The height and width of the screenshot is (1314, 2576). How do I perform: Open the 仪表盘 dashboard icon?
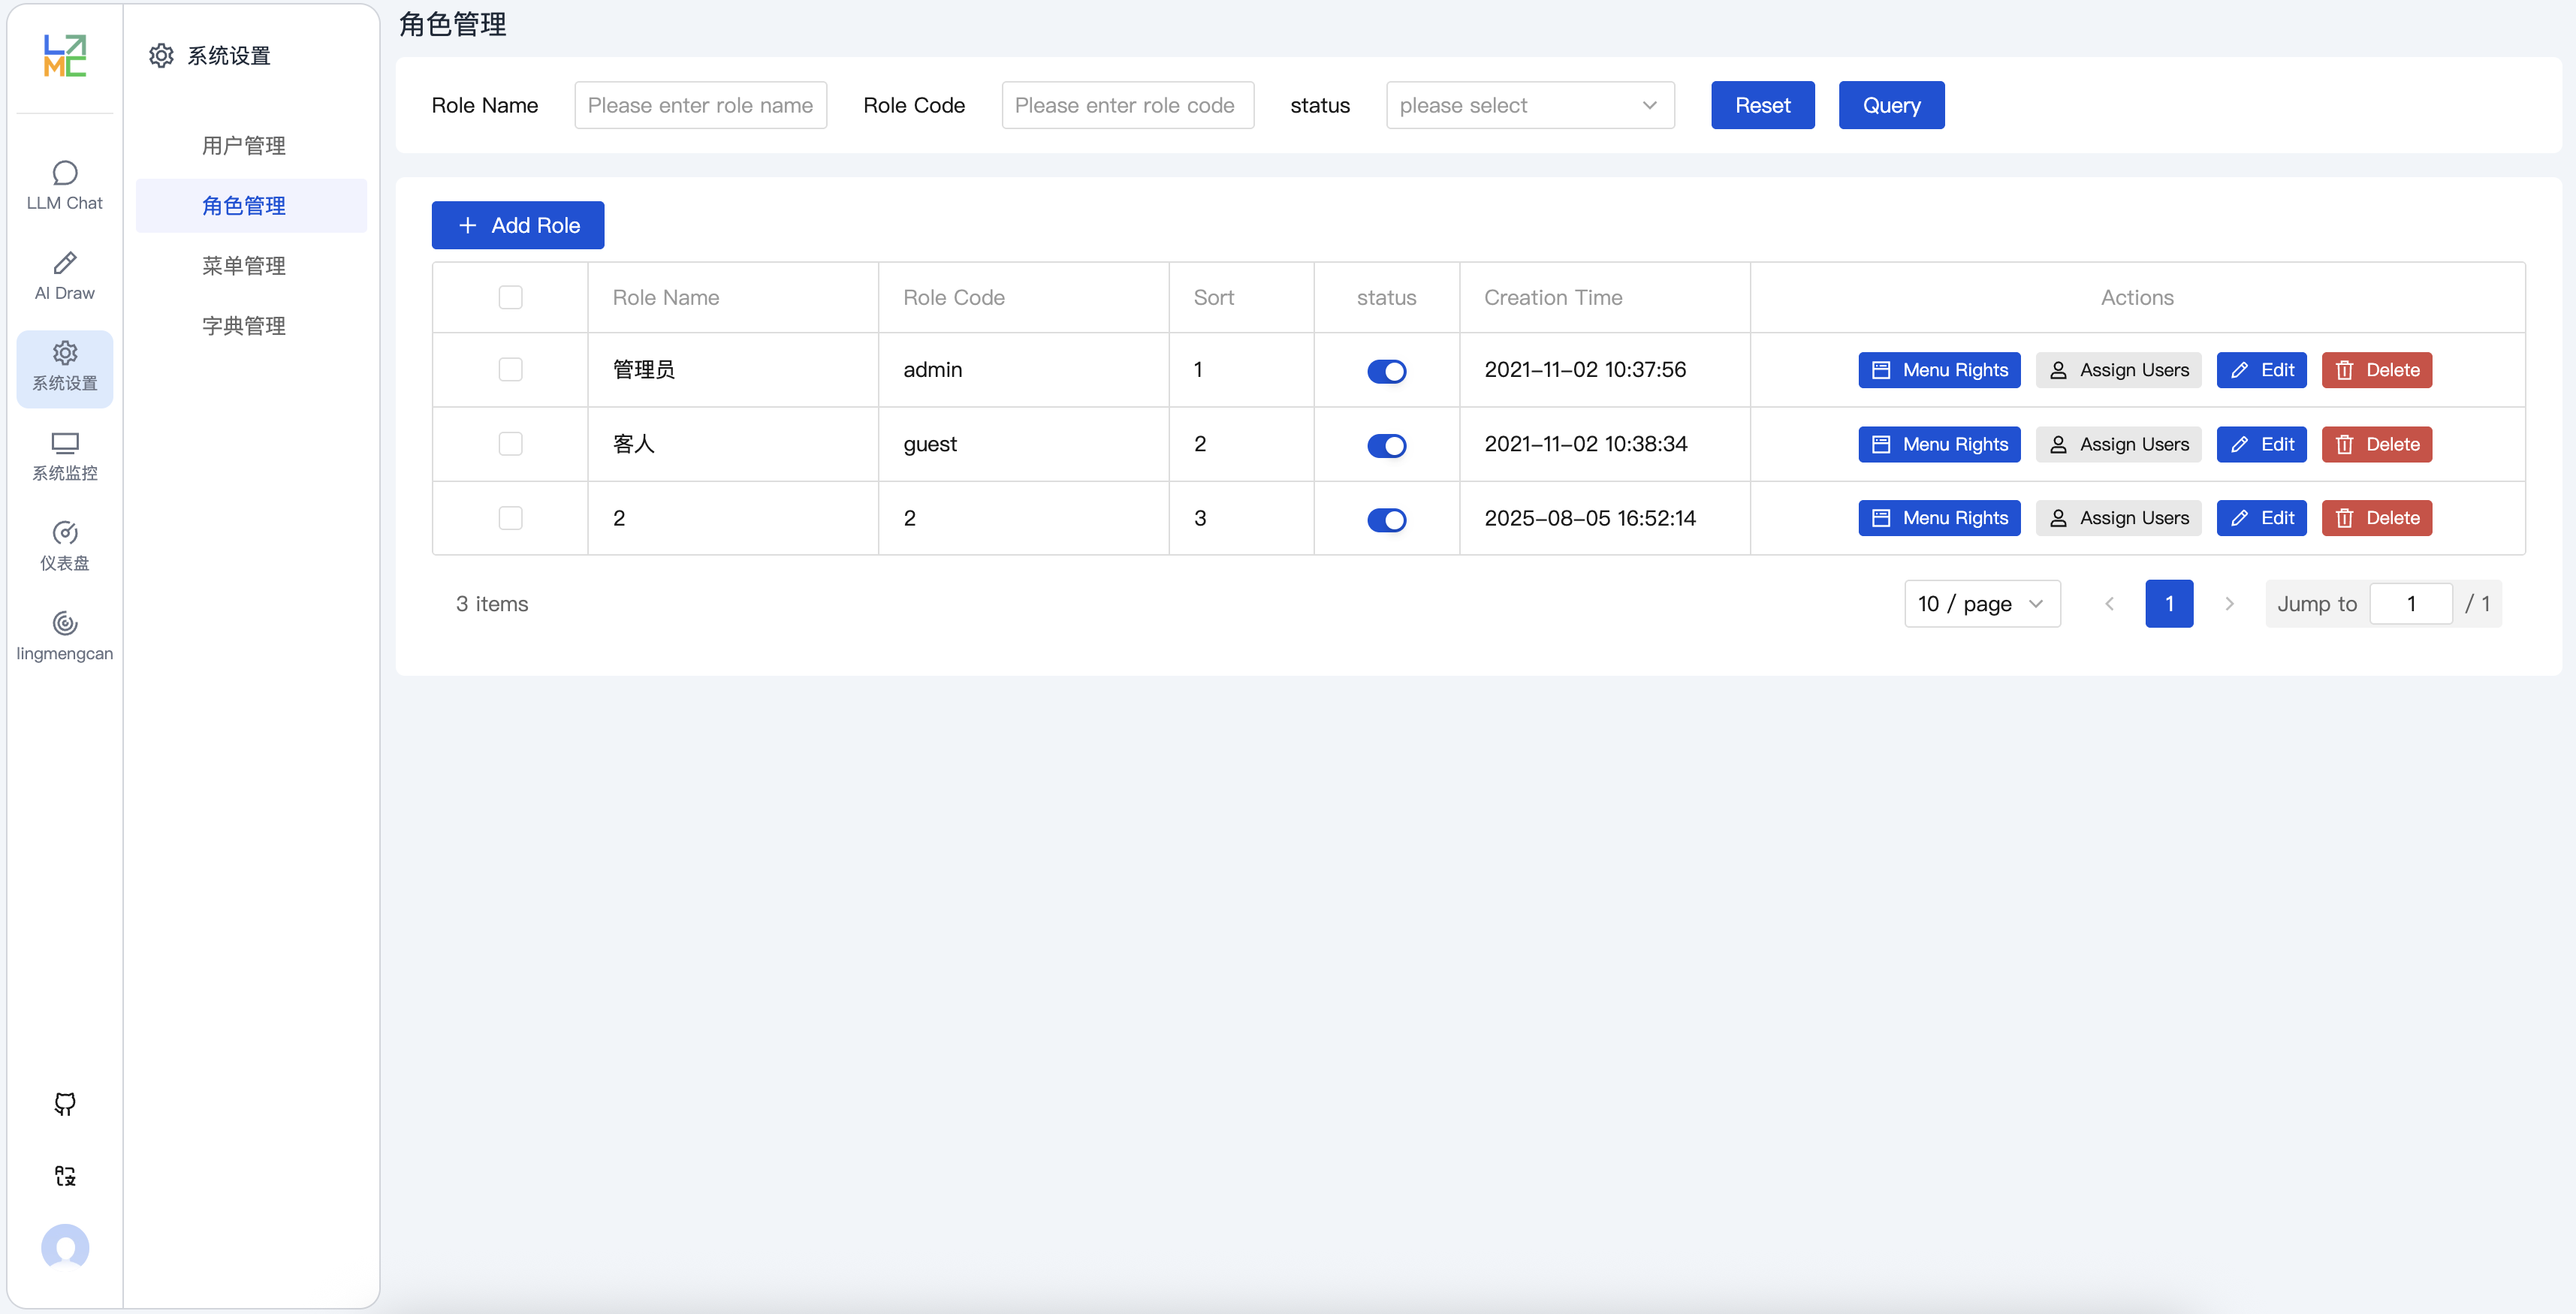pos(65,533)
